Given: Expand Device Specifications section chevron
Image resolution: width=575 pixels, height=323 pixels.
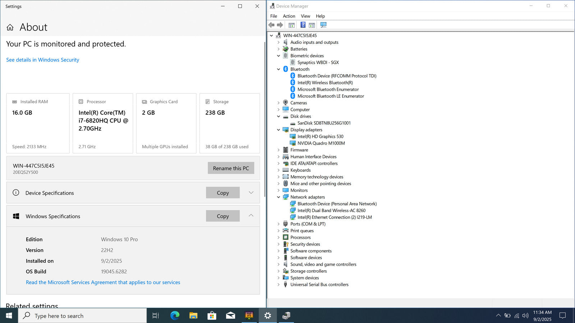Looking at the screenshot, I should (251, 193).
